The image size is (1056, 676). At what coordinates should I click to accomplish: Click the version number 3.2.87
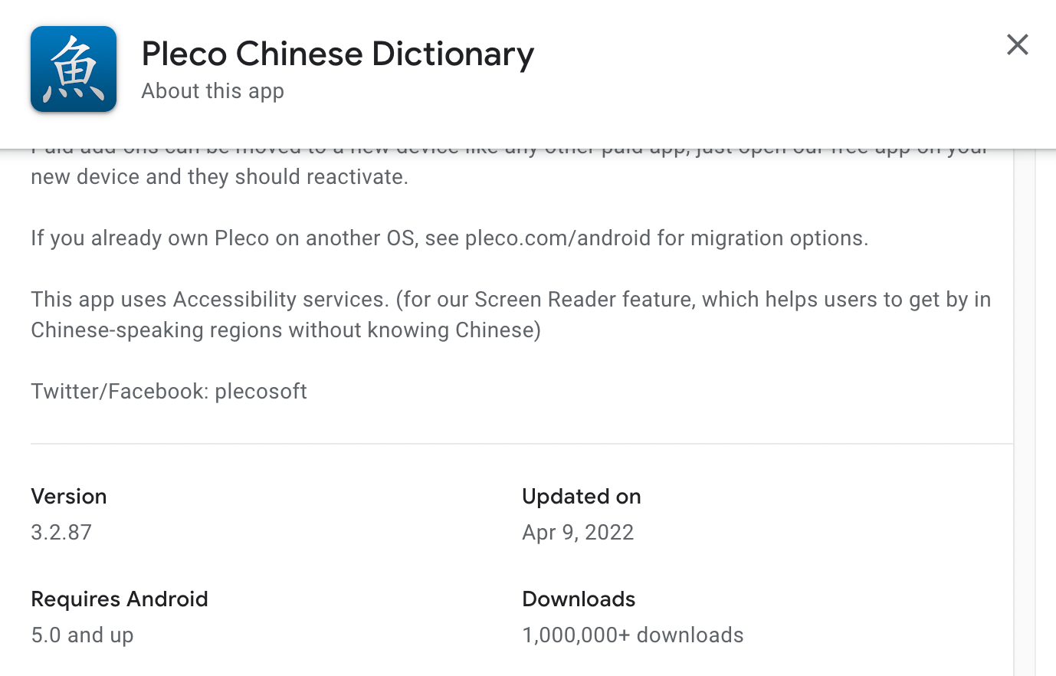(61, 533)
